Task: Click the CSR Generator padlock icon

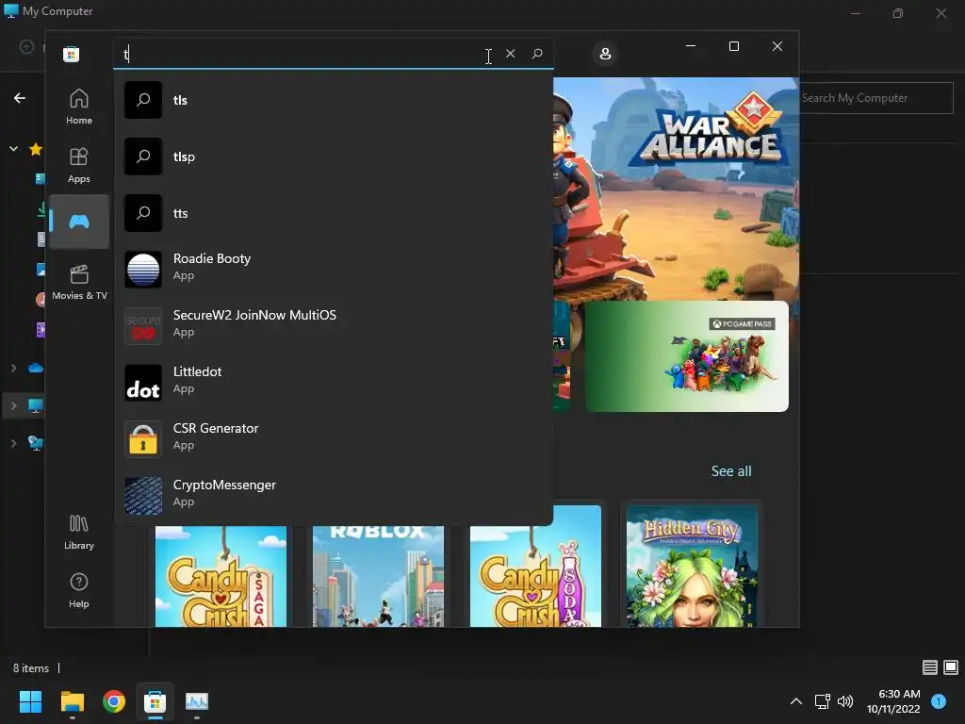Action: tap(143, 439)
